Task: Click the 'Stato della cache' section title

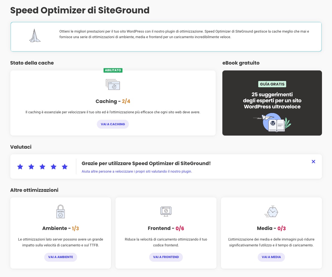Action: click(x=32, y=63)
